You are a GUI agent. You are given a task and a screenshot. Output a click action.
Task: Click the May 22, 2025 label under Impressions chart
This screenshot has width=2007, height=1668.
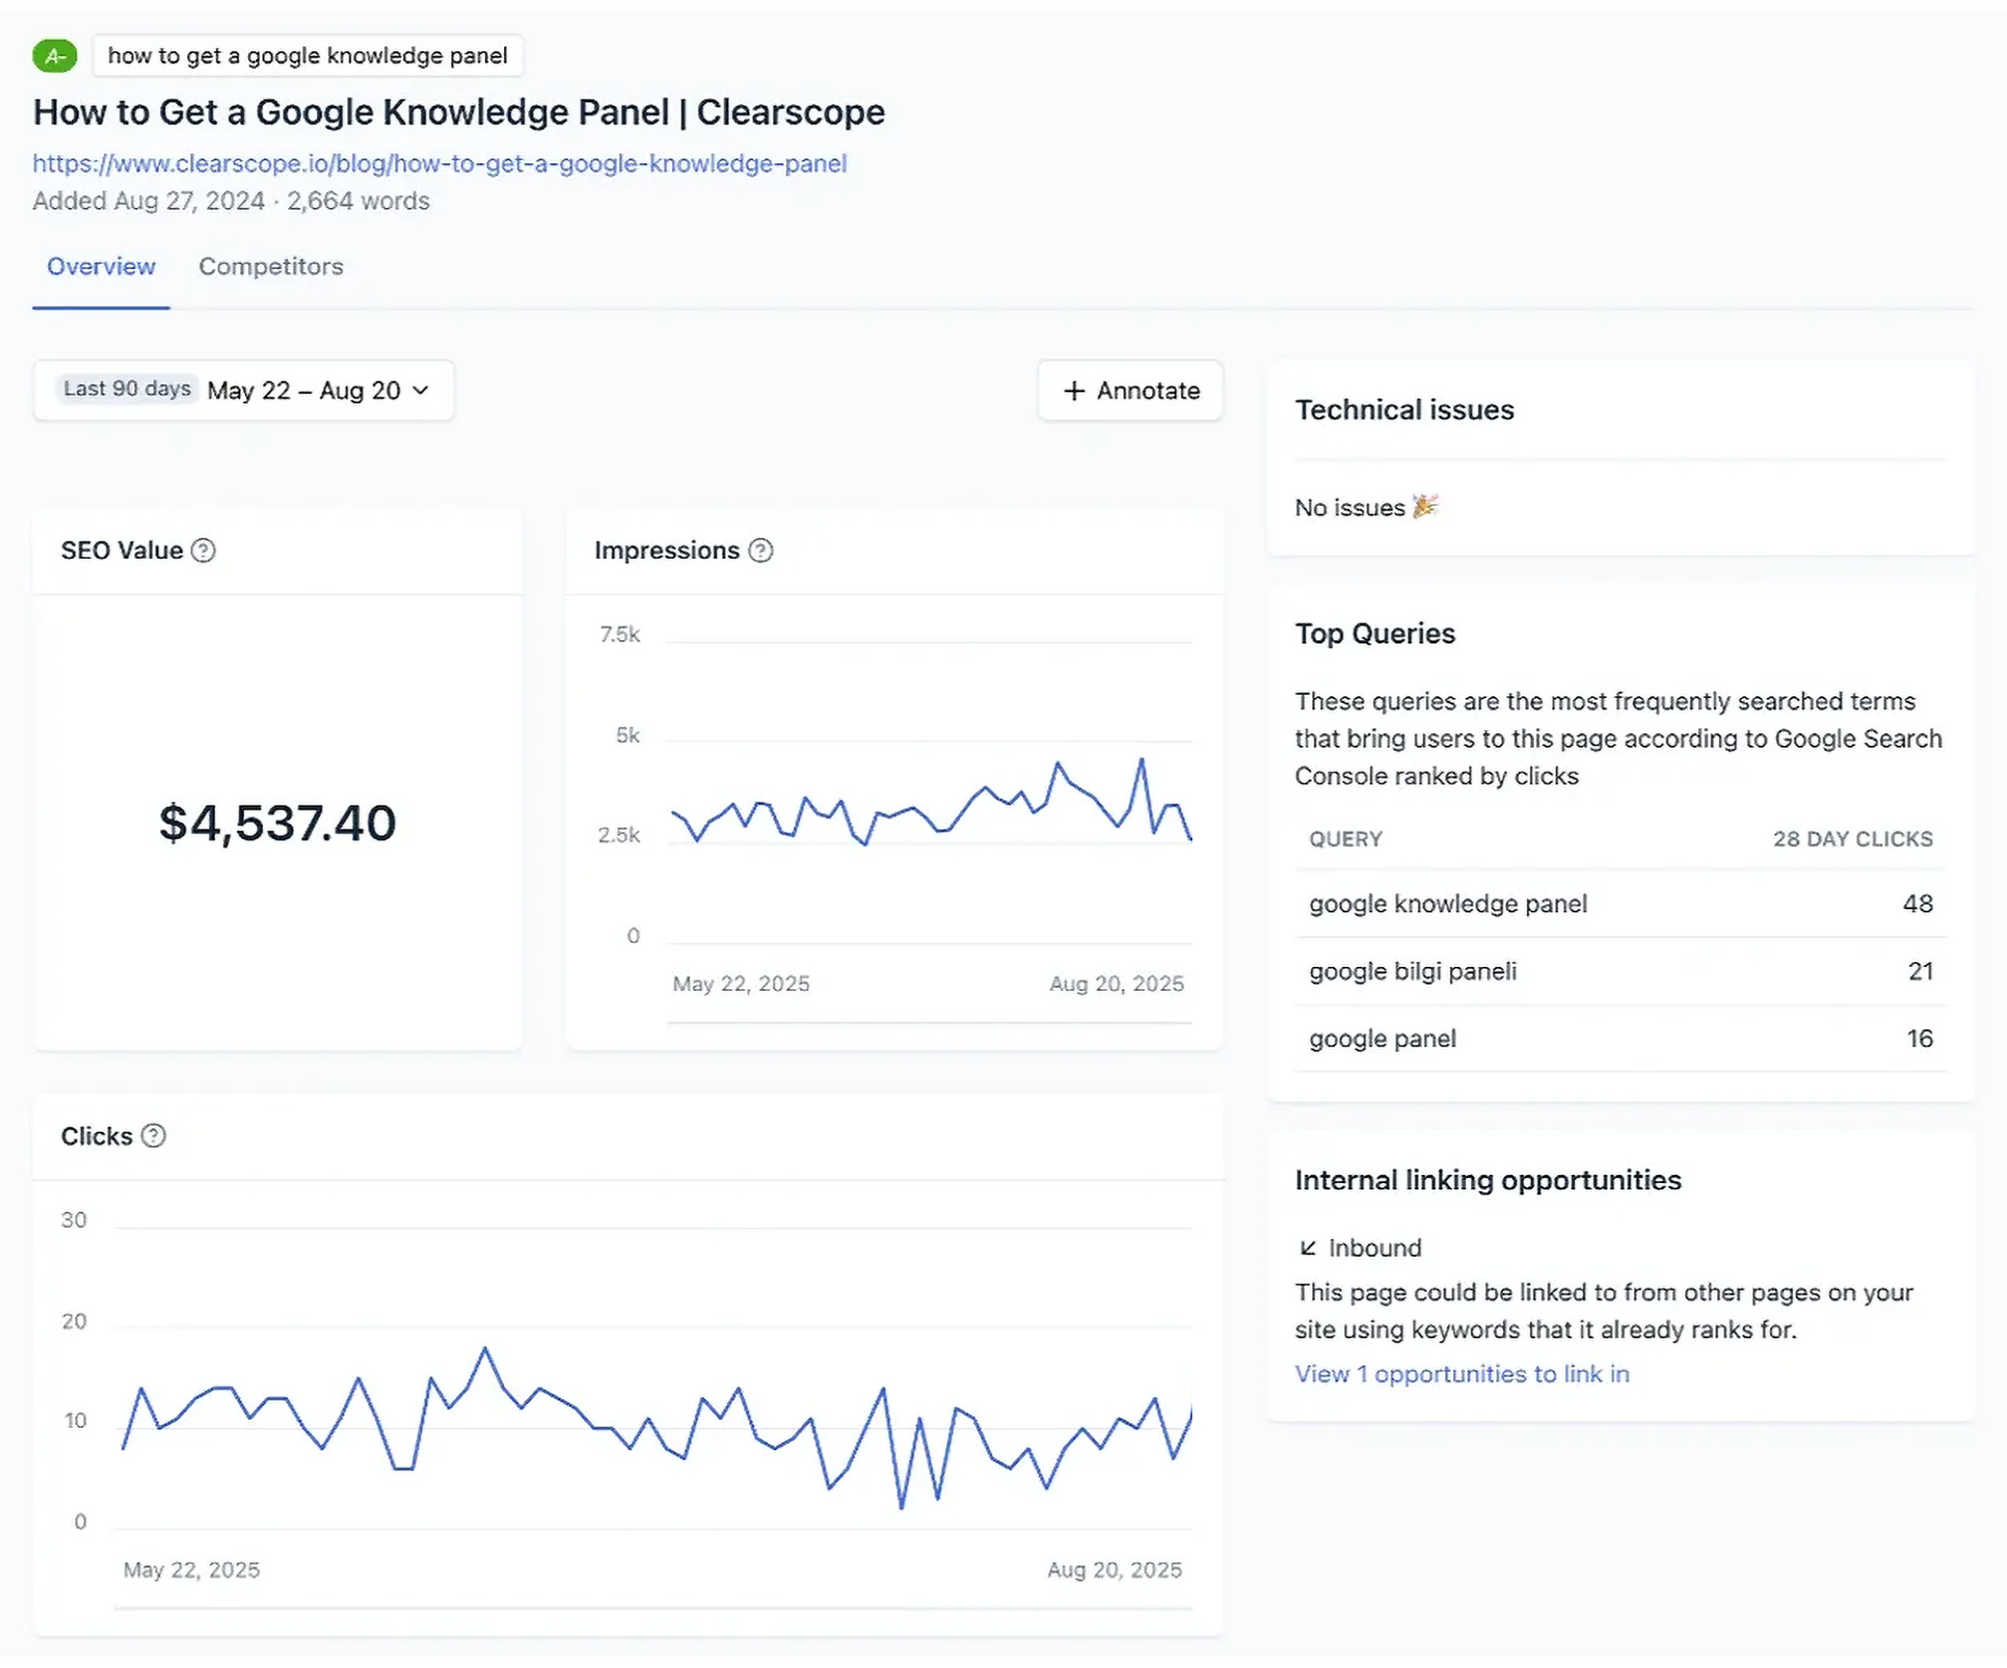point(741,984)
